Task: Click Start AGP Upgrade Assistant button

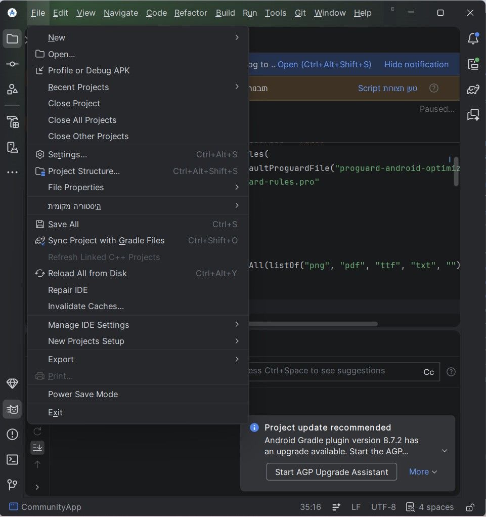Action: [331, 472]
